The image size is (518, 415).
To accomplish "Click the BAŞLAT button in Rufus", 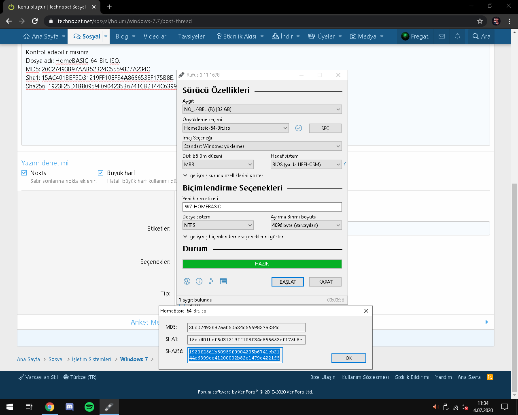I will (288, 282).
